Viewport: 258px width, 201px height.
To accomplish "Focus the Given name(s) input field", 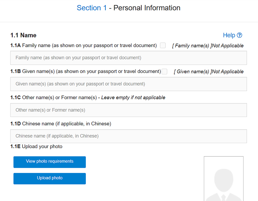I will [129, 84].
